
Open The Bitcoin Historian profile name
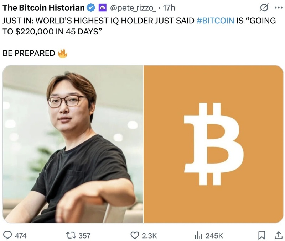43,7
